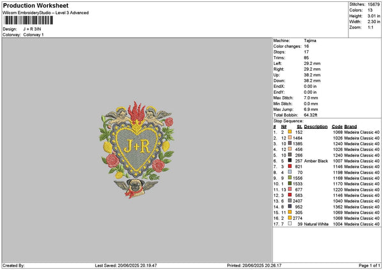
Task: Click the Stop Sequence section label
Action: coord(287,120)
